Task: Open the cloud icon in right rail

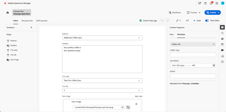Action: (222, 56)
